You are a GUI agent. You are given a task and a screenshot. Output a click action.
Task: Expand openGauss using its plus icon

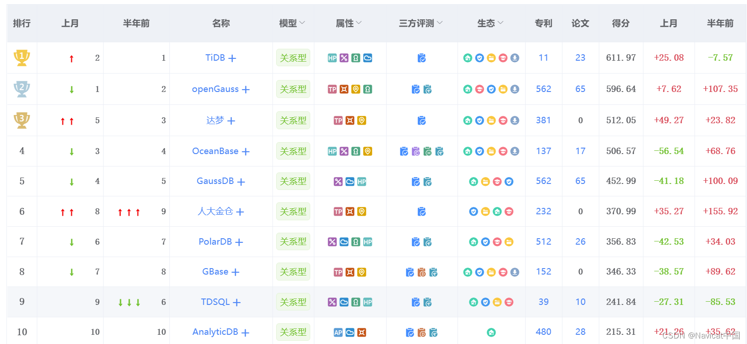pyautogui.click(x=246, y=90)
